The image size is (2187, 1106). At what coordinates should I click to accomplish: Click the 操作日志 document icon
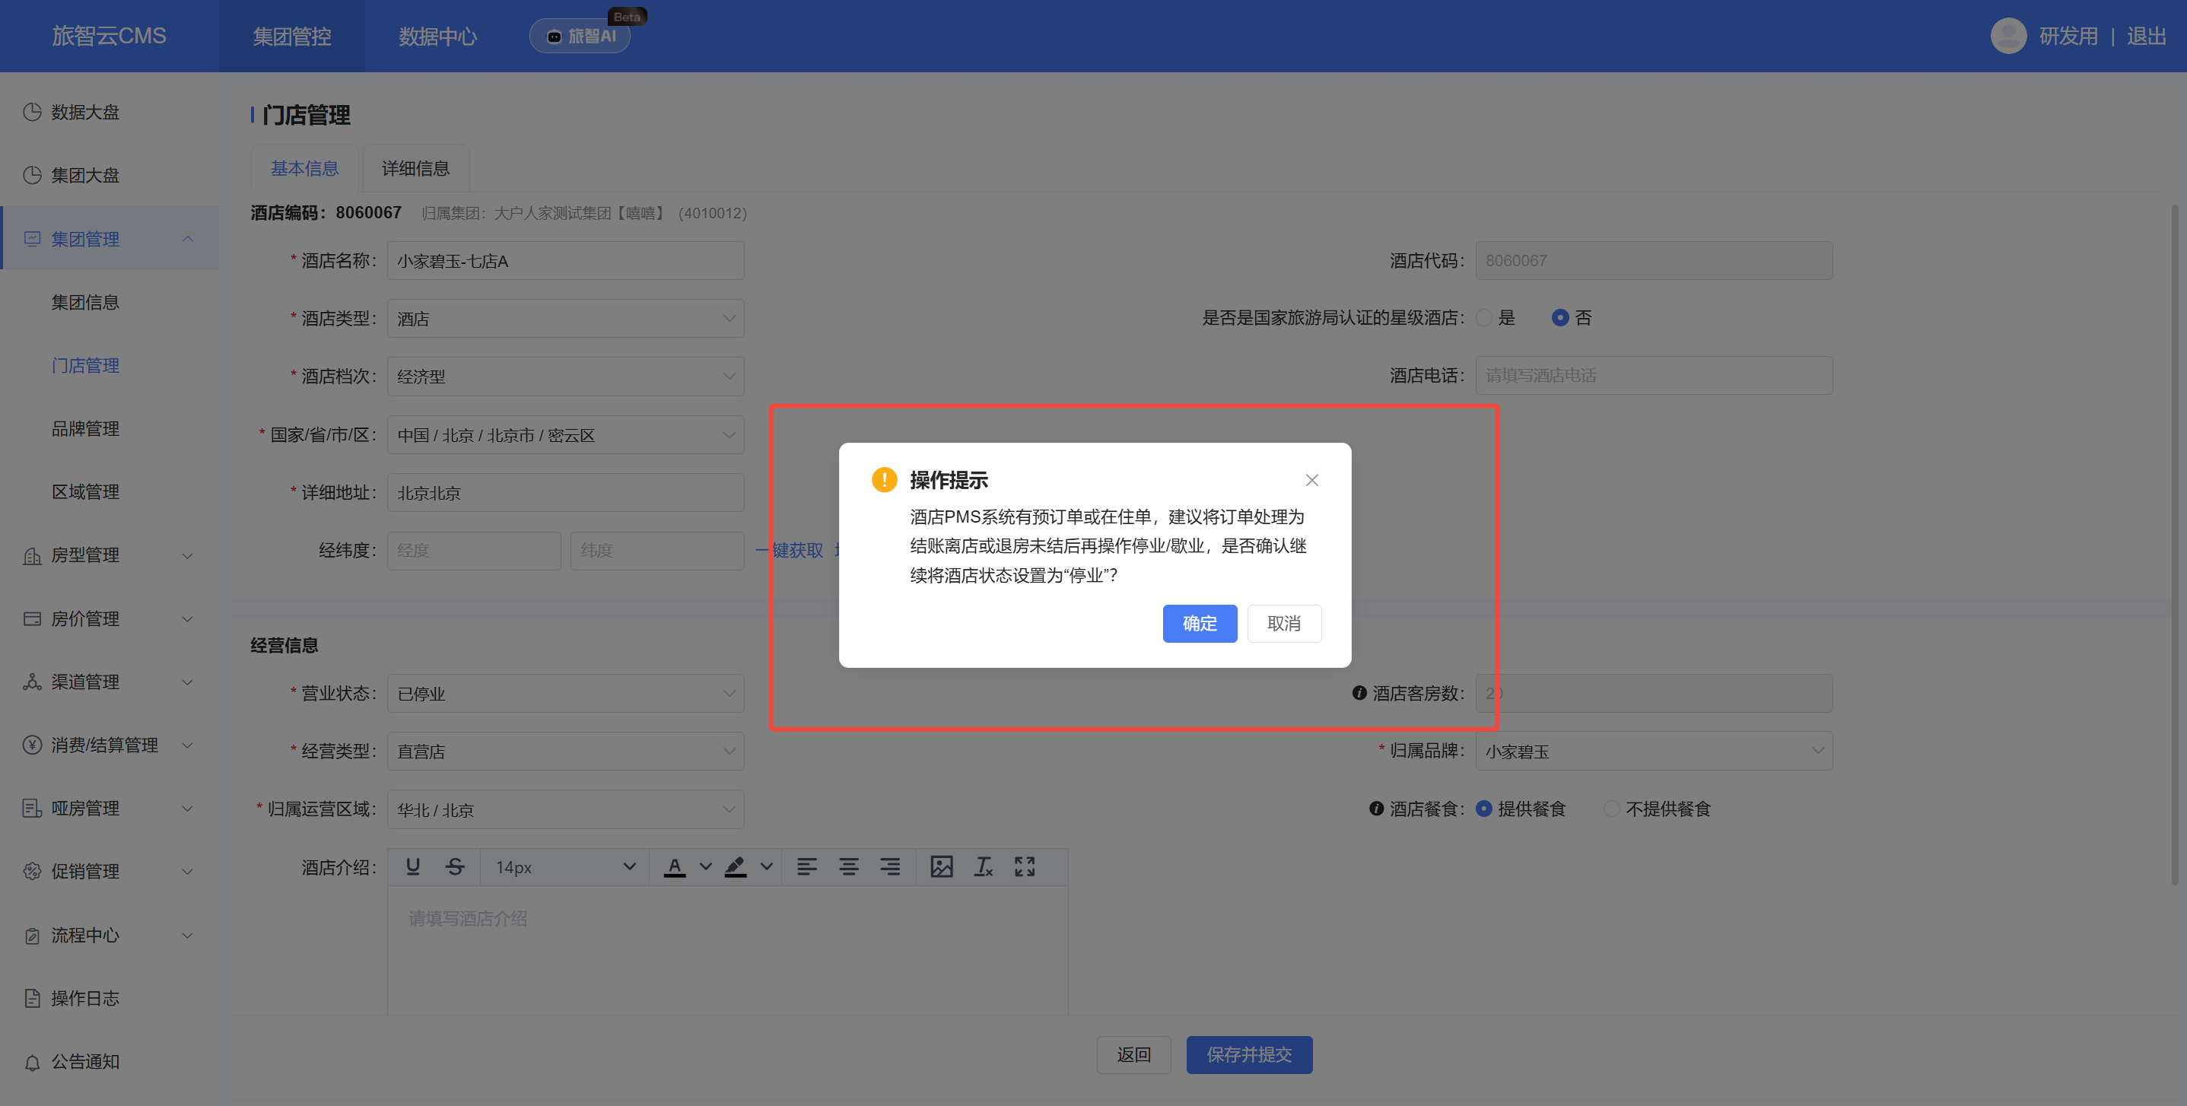pyautogui.click(x=32, y=997)
